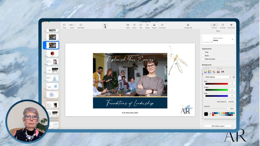Enable the Title appearance checkbox

tap(203, 52)
